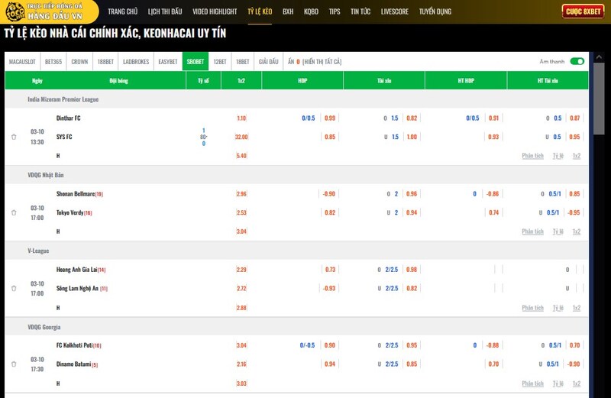611x398 pixels.
Task: Click trash icon for FC Kolkheti Poti match
Action: coord(14,364)
